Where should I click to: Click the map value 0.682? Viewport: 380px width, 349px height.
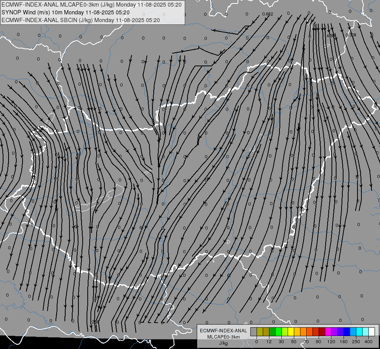tap(267, 14)
